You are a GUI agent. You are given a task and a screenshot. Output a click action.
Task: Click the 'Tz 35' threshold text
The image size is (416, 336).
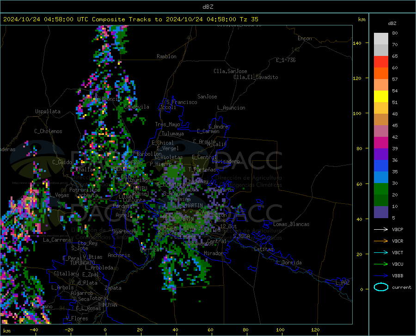pos(249,19)
